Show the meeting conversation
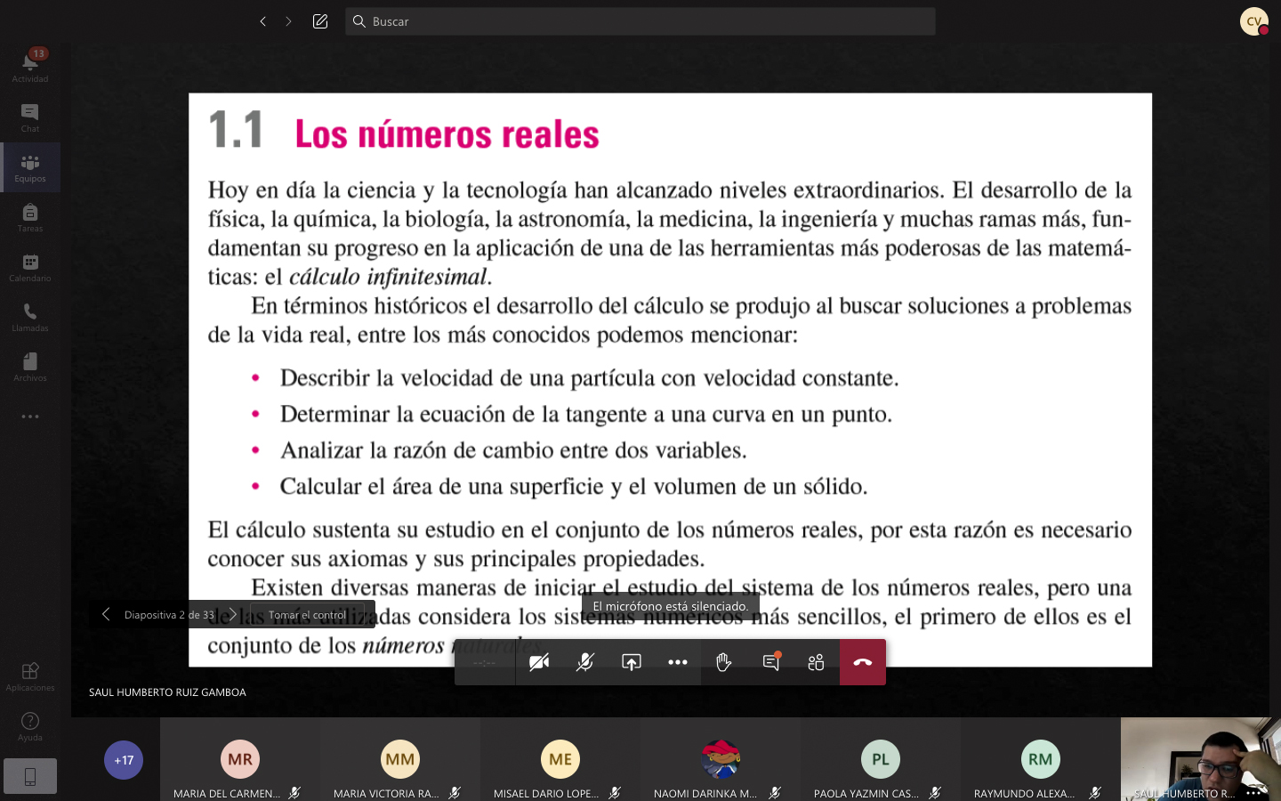The image size is (1281, 801). coord(770,662)
